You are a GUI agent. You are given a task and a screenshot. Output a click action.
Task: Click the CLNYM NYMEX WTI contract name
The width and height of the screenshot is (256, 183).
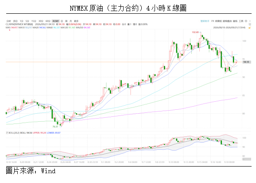pos(19,24)
